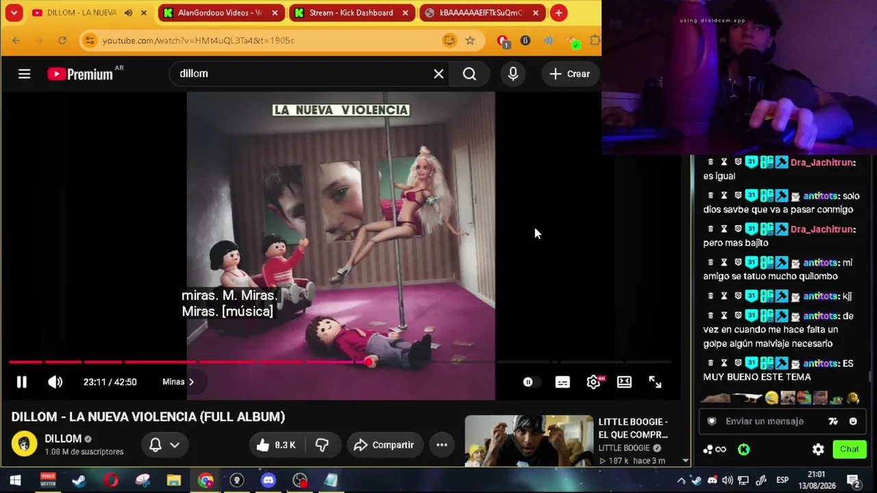The width and height of the screenshot is (877, 493).
Task: Select the DILLOM - LA NUEVA browser tab
Action: click(x=81, y=13)
